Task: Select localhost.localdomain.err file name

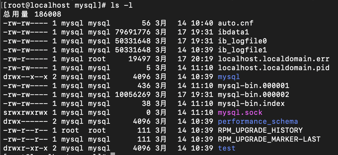Action: click(x=273, y=59)
